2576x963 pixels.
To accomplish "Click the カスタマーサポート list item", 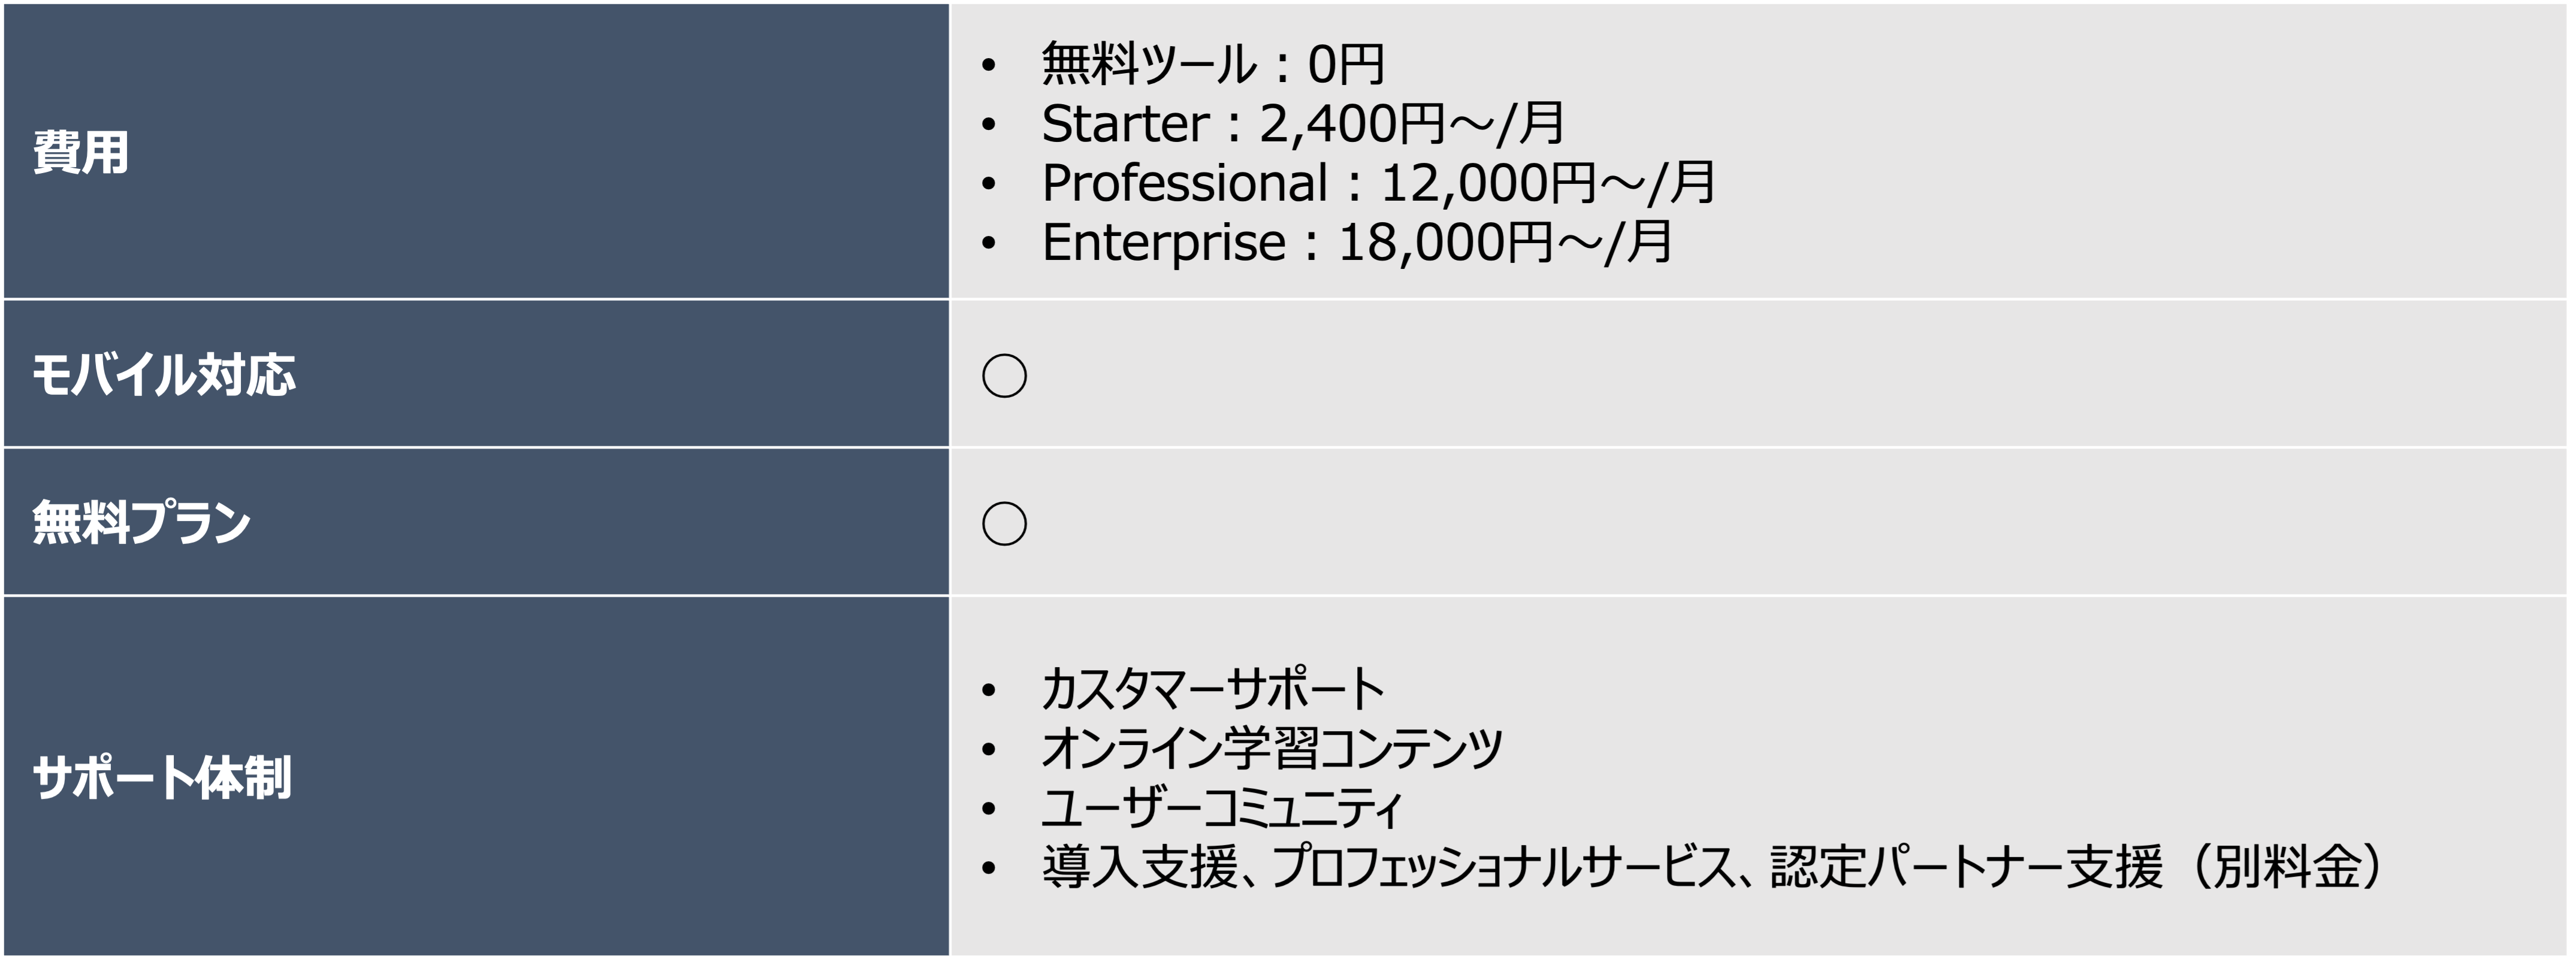I will click(1212, 688).
